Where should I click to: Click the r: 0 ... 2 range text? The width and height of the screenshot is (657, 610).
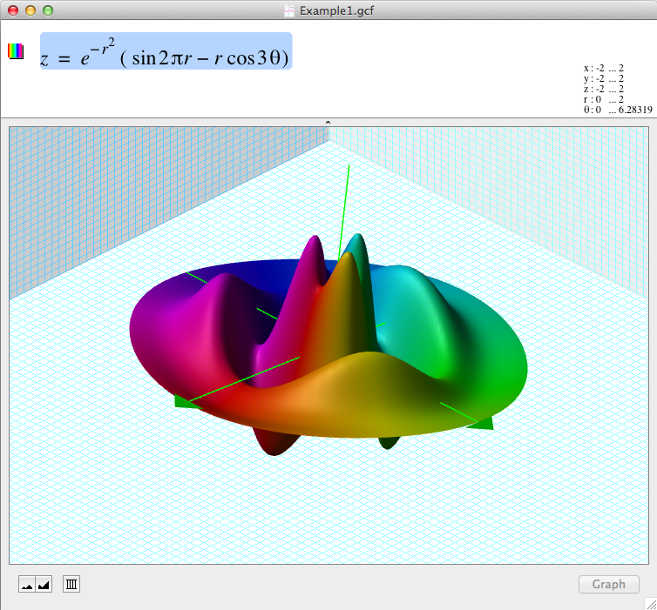tap(604, 99)
